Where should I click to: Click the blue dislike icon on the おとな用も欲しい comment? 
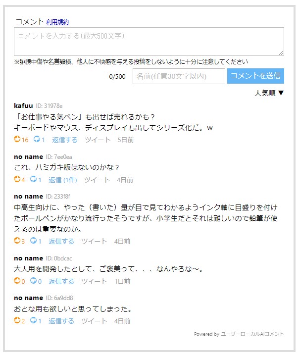pyautogui.click(x=33, y=321)
